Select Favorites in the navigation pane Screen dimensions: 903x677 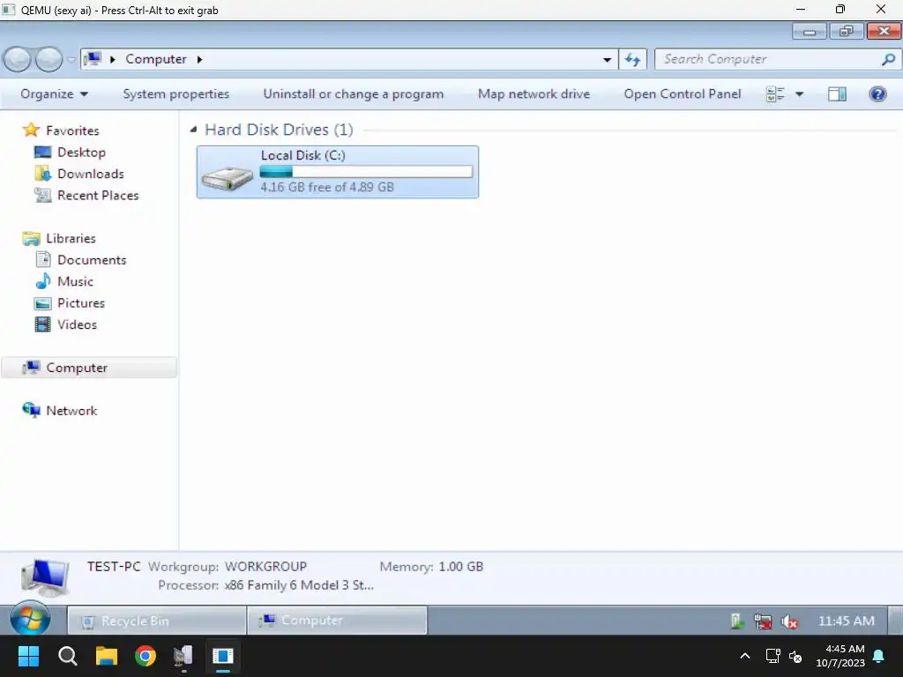(x=72, y=130)
